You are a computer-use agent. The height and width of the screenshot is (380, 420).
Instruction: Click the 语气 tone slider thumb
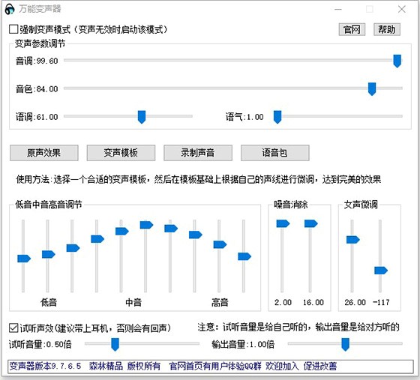[277, 117]
